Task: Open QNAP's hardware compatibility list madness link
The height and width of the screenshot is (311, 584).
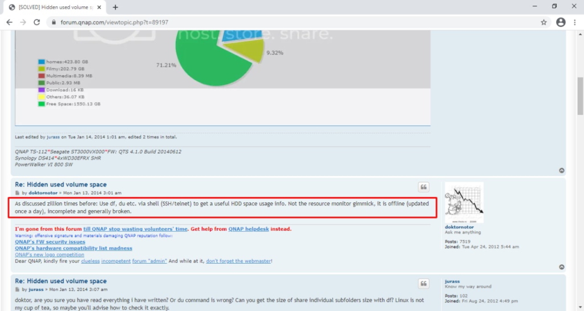Action: coord(74,248)
